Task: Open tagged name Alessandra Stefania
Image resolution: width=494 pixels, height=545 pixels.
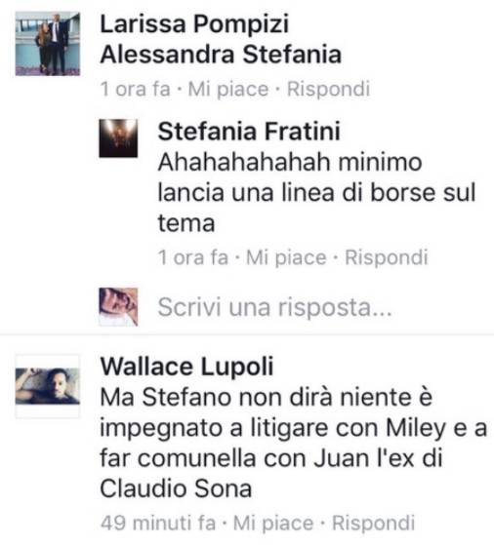Action: pyautogui.click(x=221, y=55)
